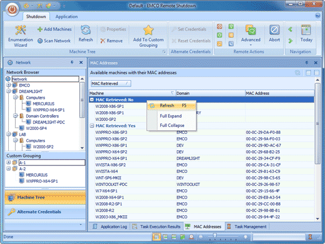Start Scan Network from the ribbon

54,41
